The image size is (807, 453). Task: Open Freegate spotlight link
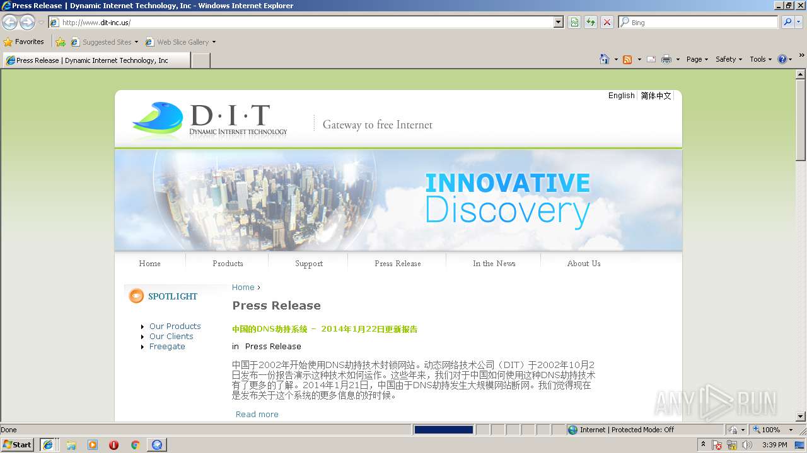point(167,346)
